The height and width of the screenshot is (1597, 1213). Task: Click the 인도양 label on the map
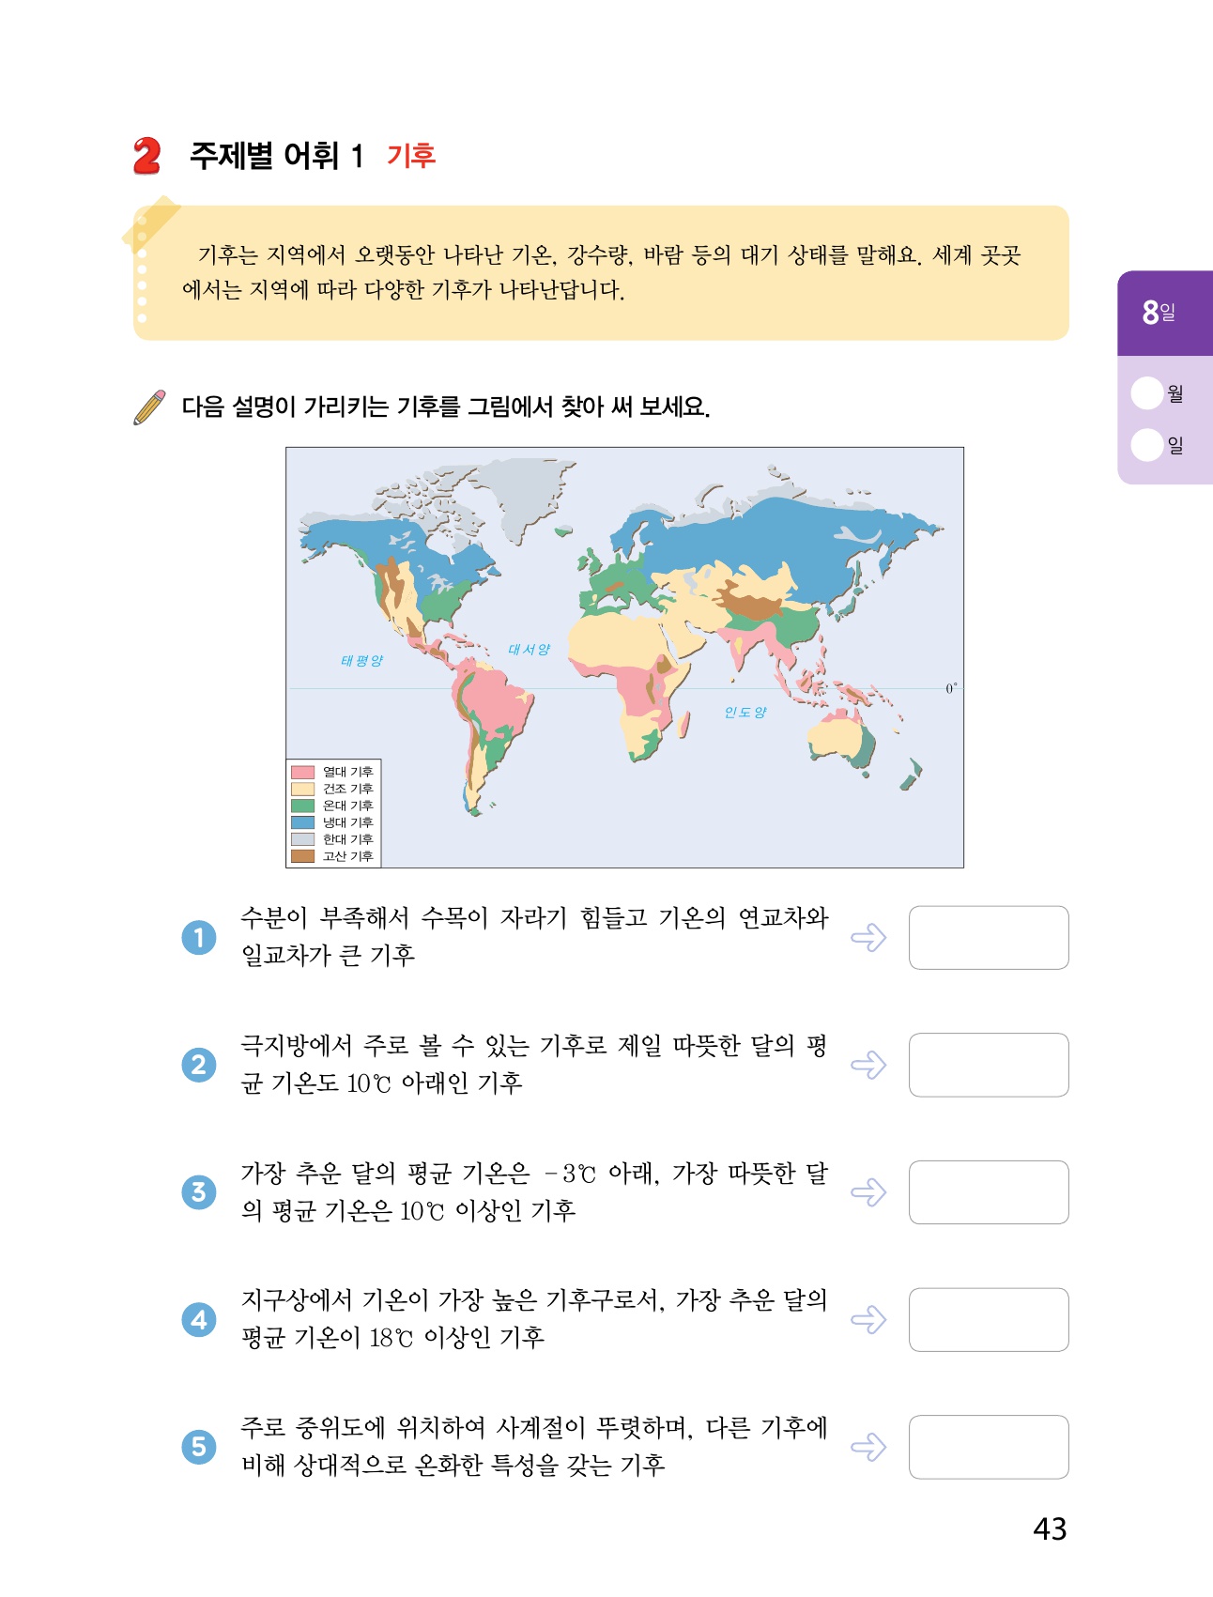click(745, 713)
